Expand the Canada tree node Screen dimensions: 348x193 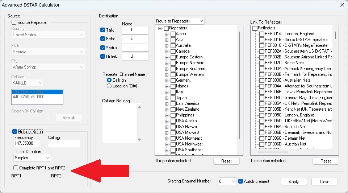click(167, 52)
